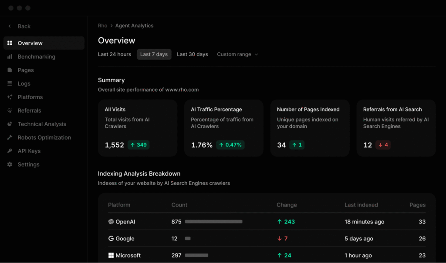Go to Robots Optimization
Image resolution: width=446 pixels, height=263 pixels.
click(x=44, y=137)
